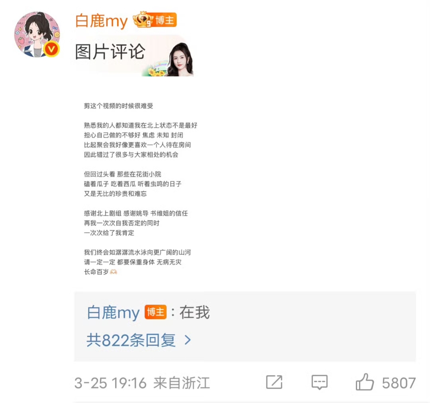This screenshot has width=430, height=403.
Task: Tap the 博主 tag in the reply box
Action: point(156,312)
